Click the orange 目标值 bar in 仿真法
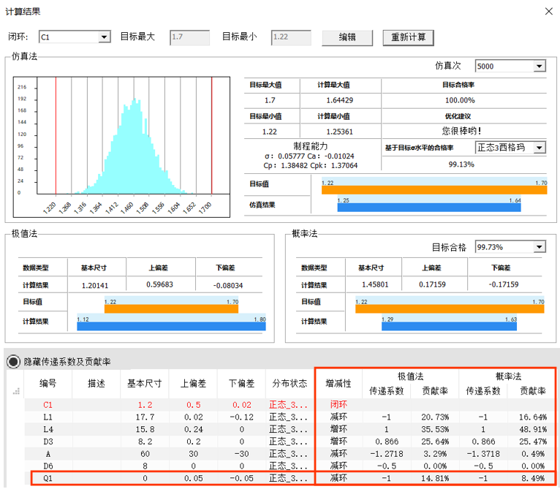560x489 pixels. click(434, 187)
